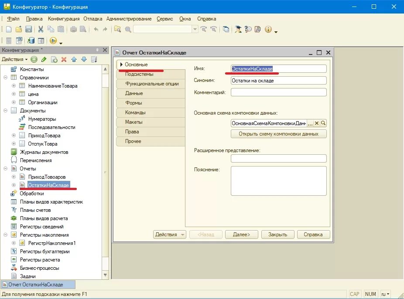
Task: Expand the Организации node
Action: pyautogui.click(x=14, y=102)
